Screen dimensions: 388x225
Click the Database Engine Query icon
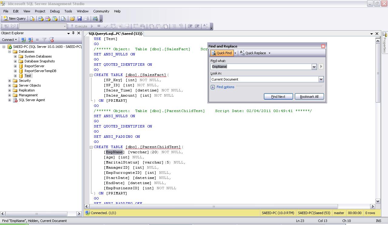pos(32,18)
